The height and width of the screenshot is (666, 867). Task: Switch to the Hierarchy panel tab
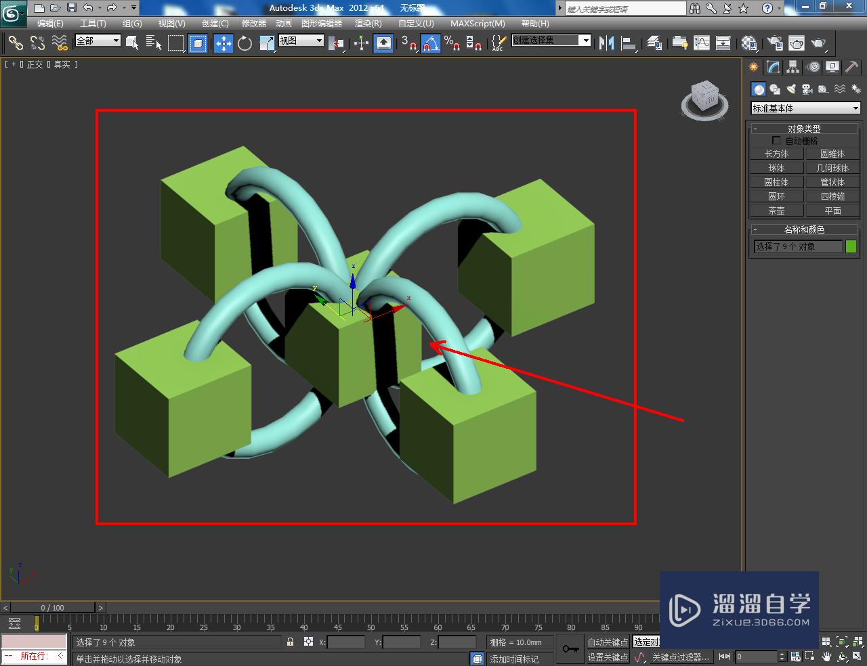point(792,67)
